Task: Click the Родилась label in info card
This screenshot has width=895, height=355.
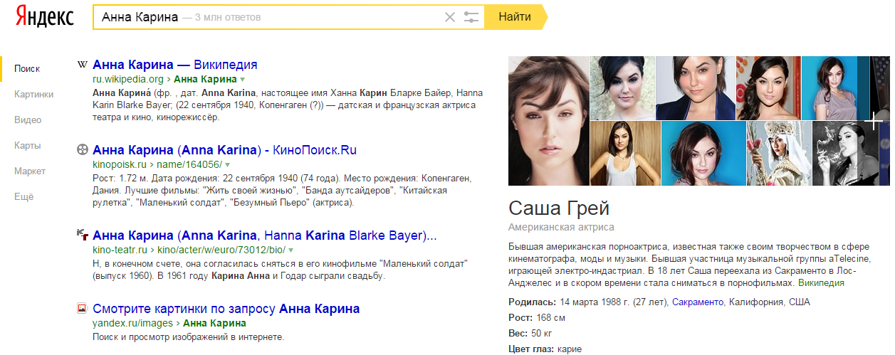Action: [533, 302]
